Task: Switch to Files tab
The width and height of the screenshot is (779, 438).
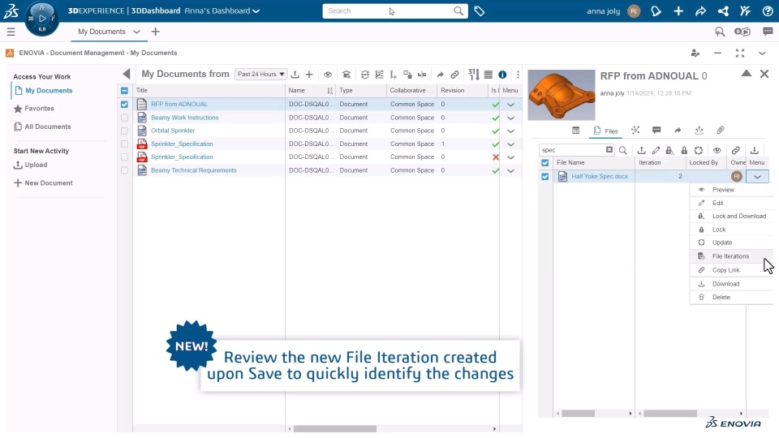Action: point(605,131)
